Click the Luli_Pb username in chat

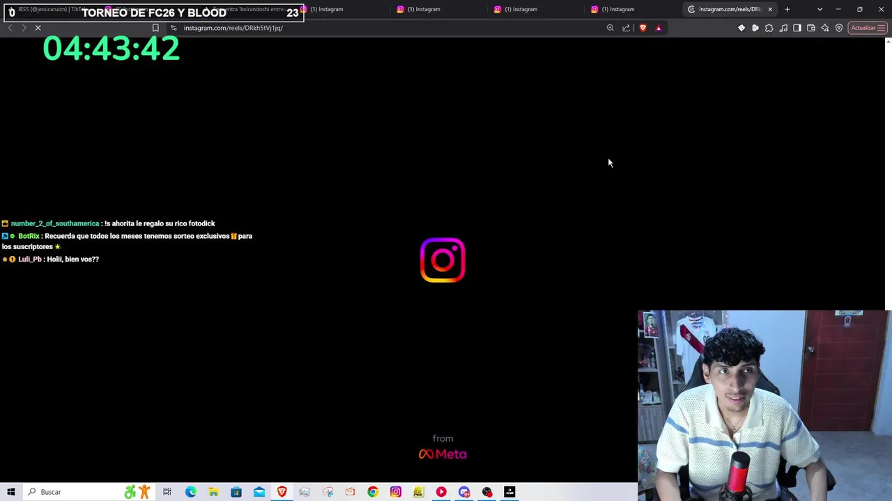(30, 259)
